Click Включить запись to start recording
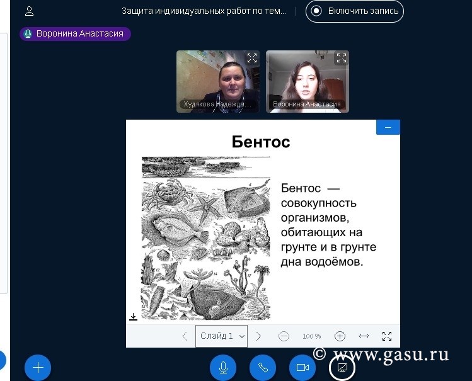 (x=355, y=11)
